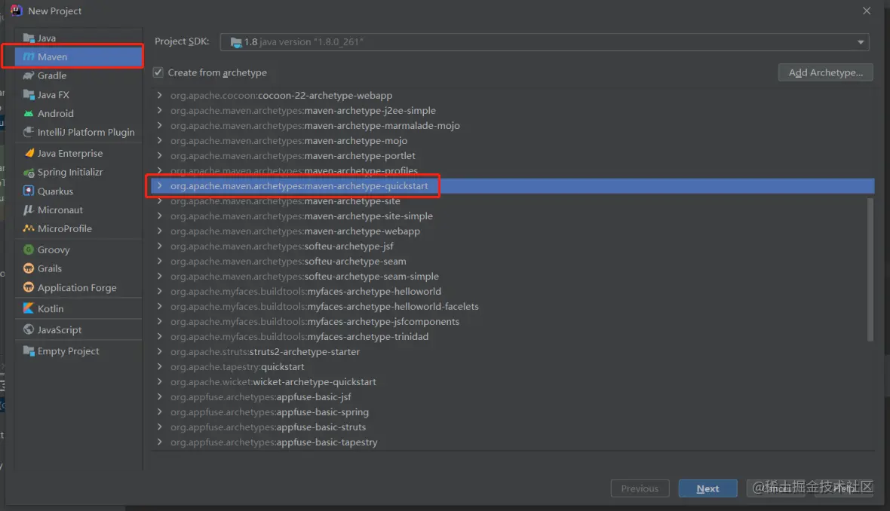Click the Java Enterprise icon

[29, 153]
